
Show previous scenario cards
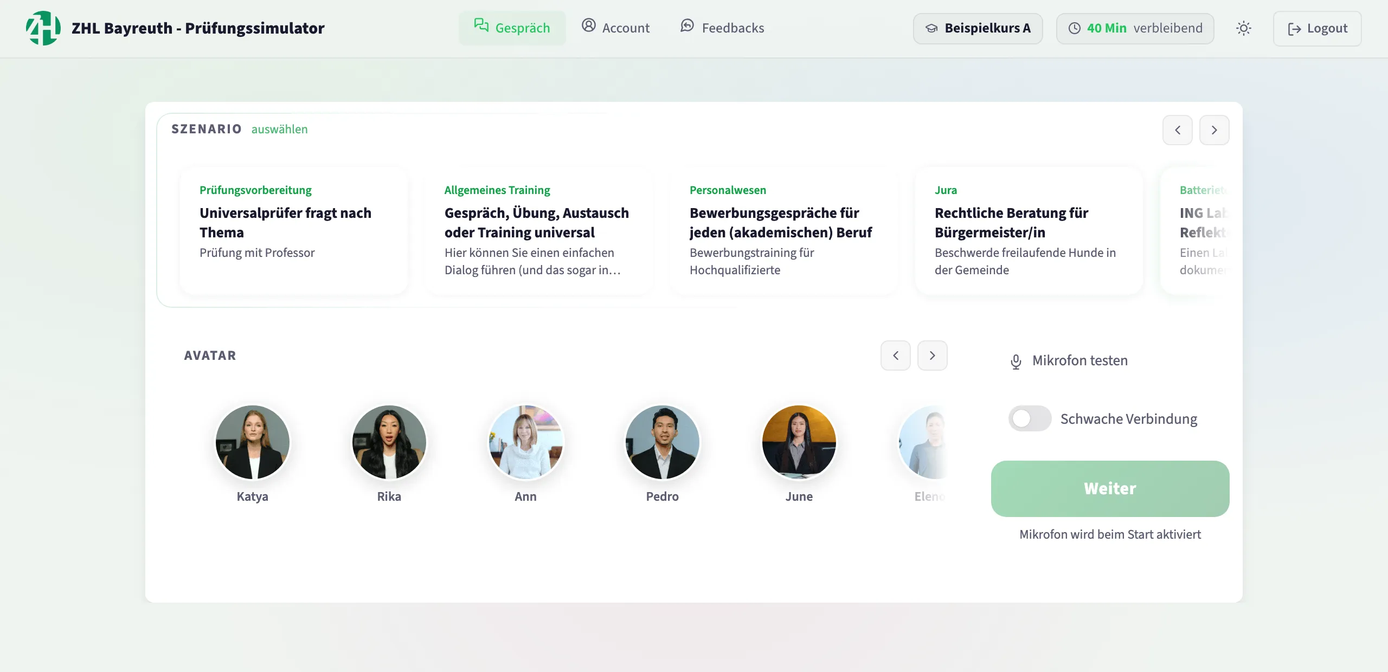(x=1178, y=130)
